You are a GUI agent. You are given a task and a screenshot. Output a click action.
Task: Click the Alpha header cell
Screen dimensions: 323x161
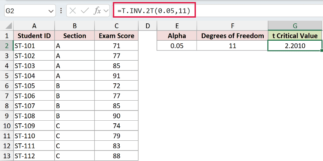pos(177,36)
